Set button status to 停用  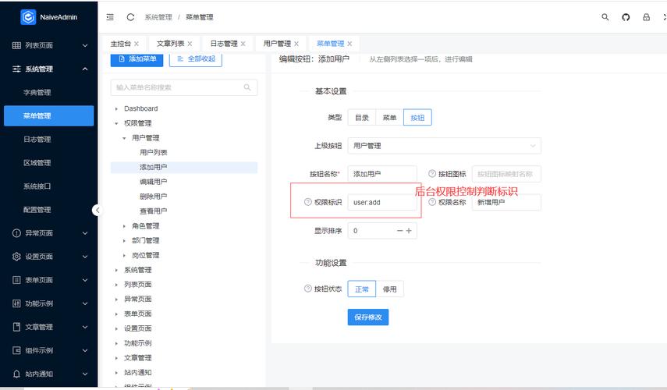click(389, 289)
